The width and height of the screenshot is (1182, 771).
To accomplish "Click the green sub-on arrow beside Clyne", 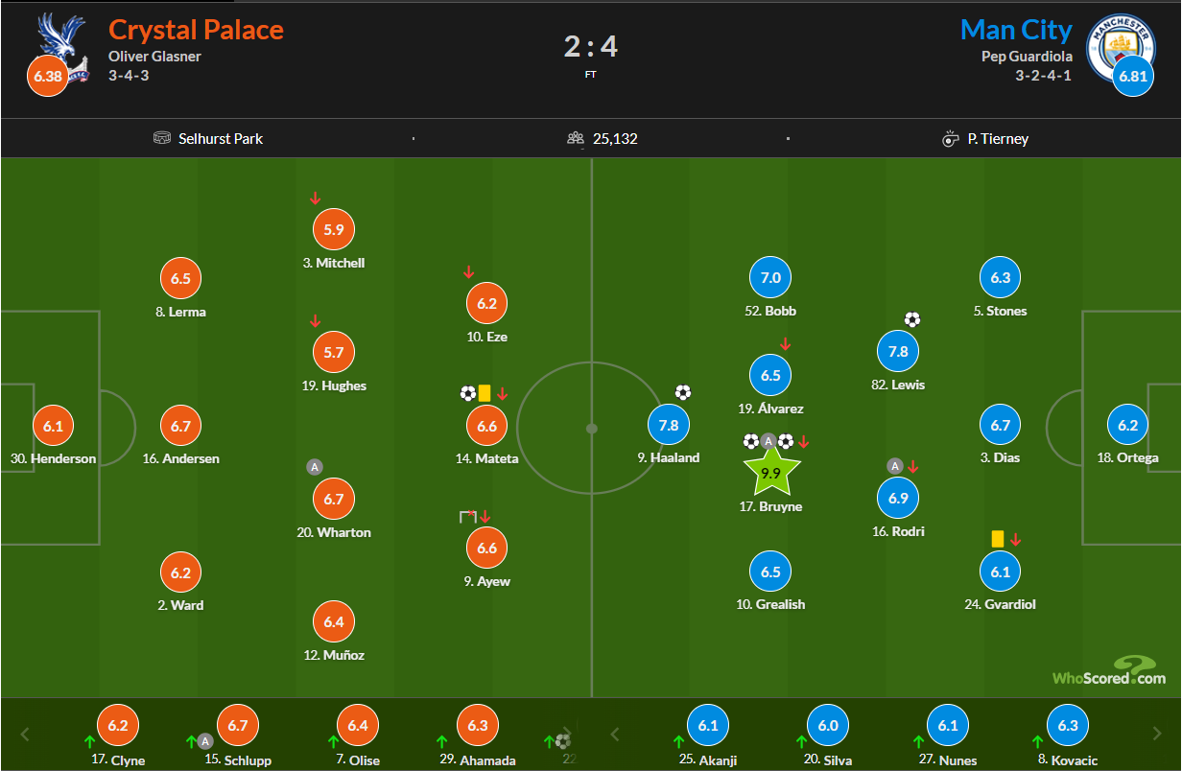I will 89,741.
